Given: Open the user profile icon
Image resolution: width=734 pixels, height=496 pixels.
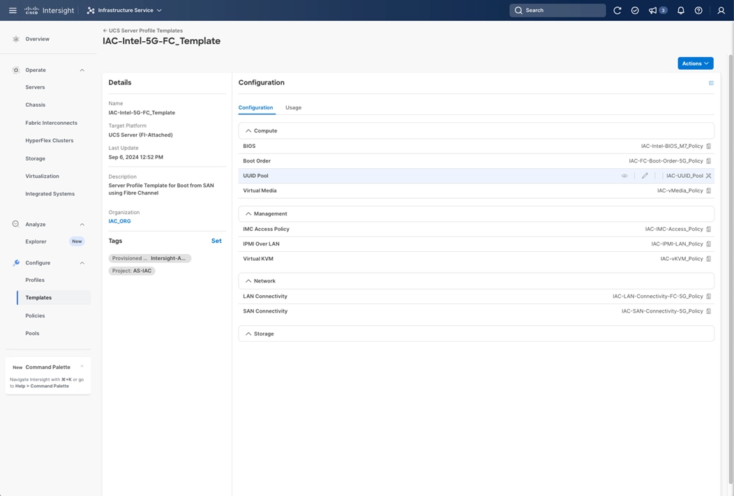Looking at the screenshot, I should pyautogui.click(x=721, y=10).
